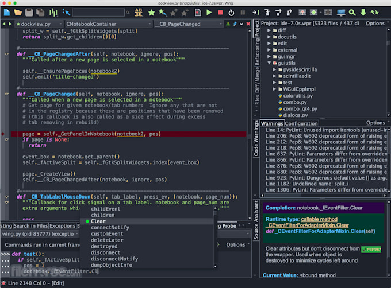Fold the 'if page is None' block
The height and width of the screenshot is (288, 391).
[x=6, y=139]
